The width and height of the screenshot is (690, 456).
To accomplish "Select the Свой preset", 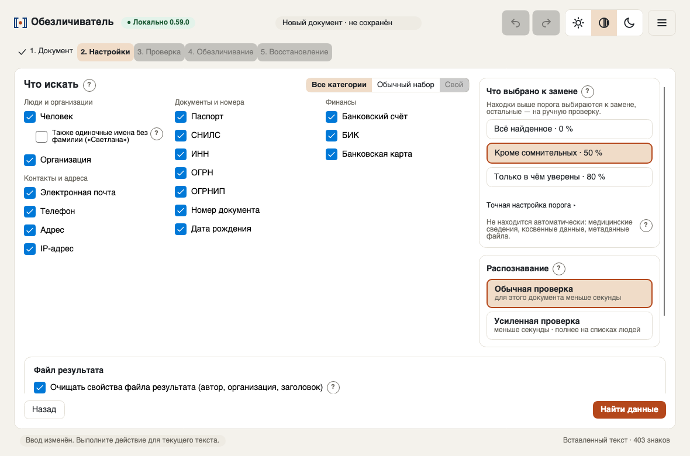I will click(x=454, y=85).
